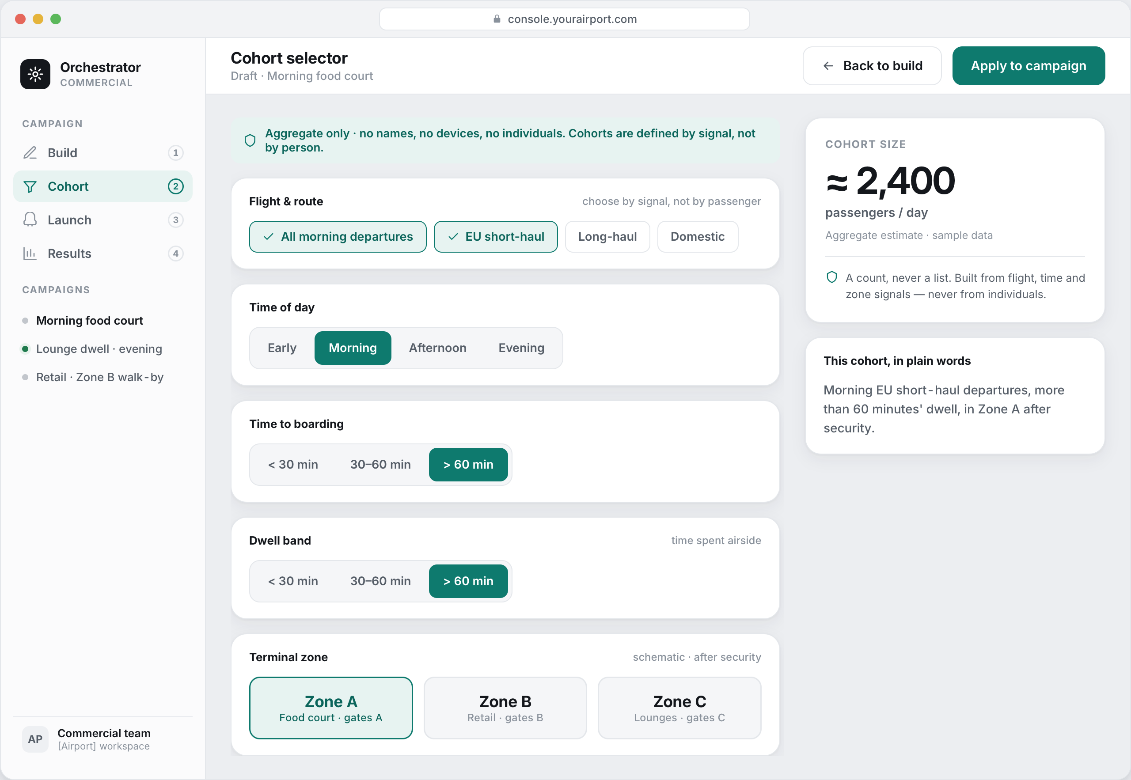
Task: Click the AP workspace avatar
Action: [x=35, y=739]
